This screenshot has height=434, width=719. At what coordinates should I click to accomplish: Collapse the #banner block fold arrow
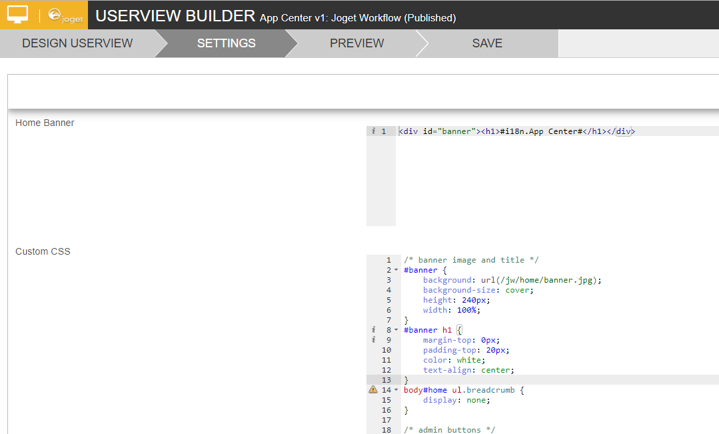click(x=396, y=270)
